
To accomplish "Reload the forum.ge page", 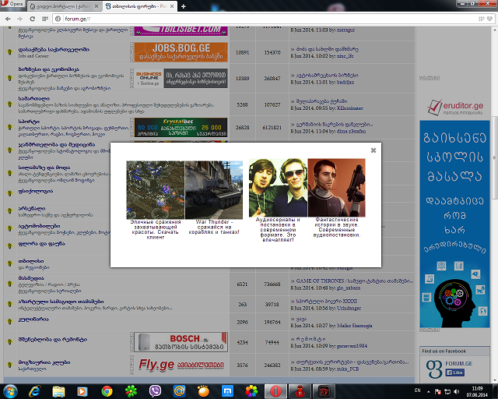I will (x=33, y=19).
